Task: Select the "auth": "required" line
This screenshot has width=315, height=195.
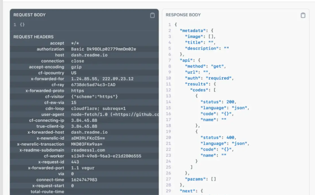Action: (209, 78)
